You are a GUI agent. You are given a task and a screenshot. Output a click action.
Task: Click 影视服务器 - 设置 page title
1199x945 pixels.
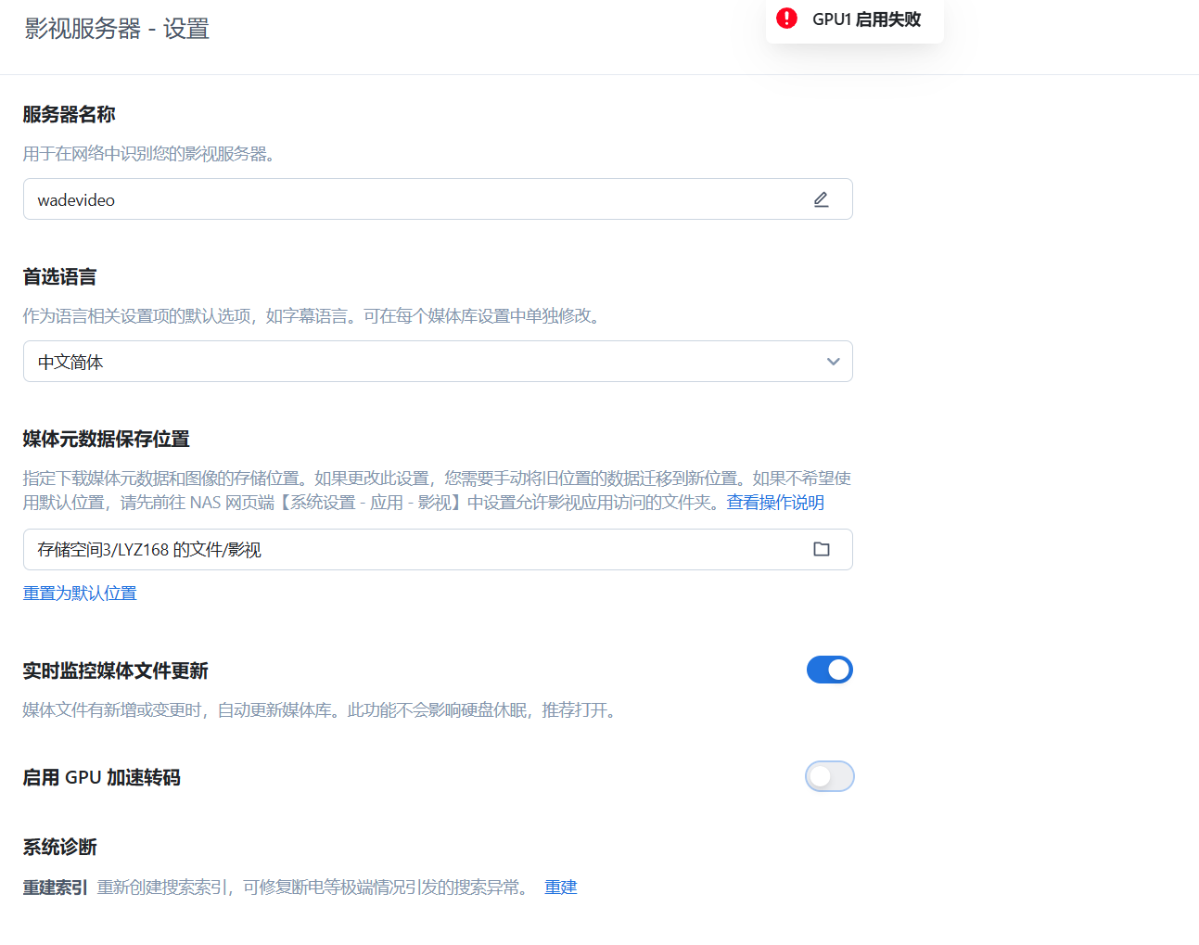(x=117, y=29)
